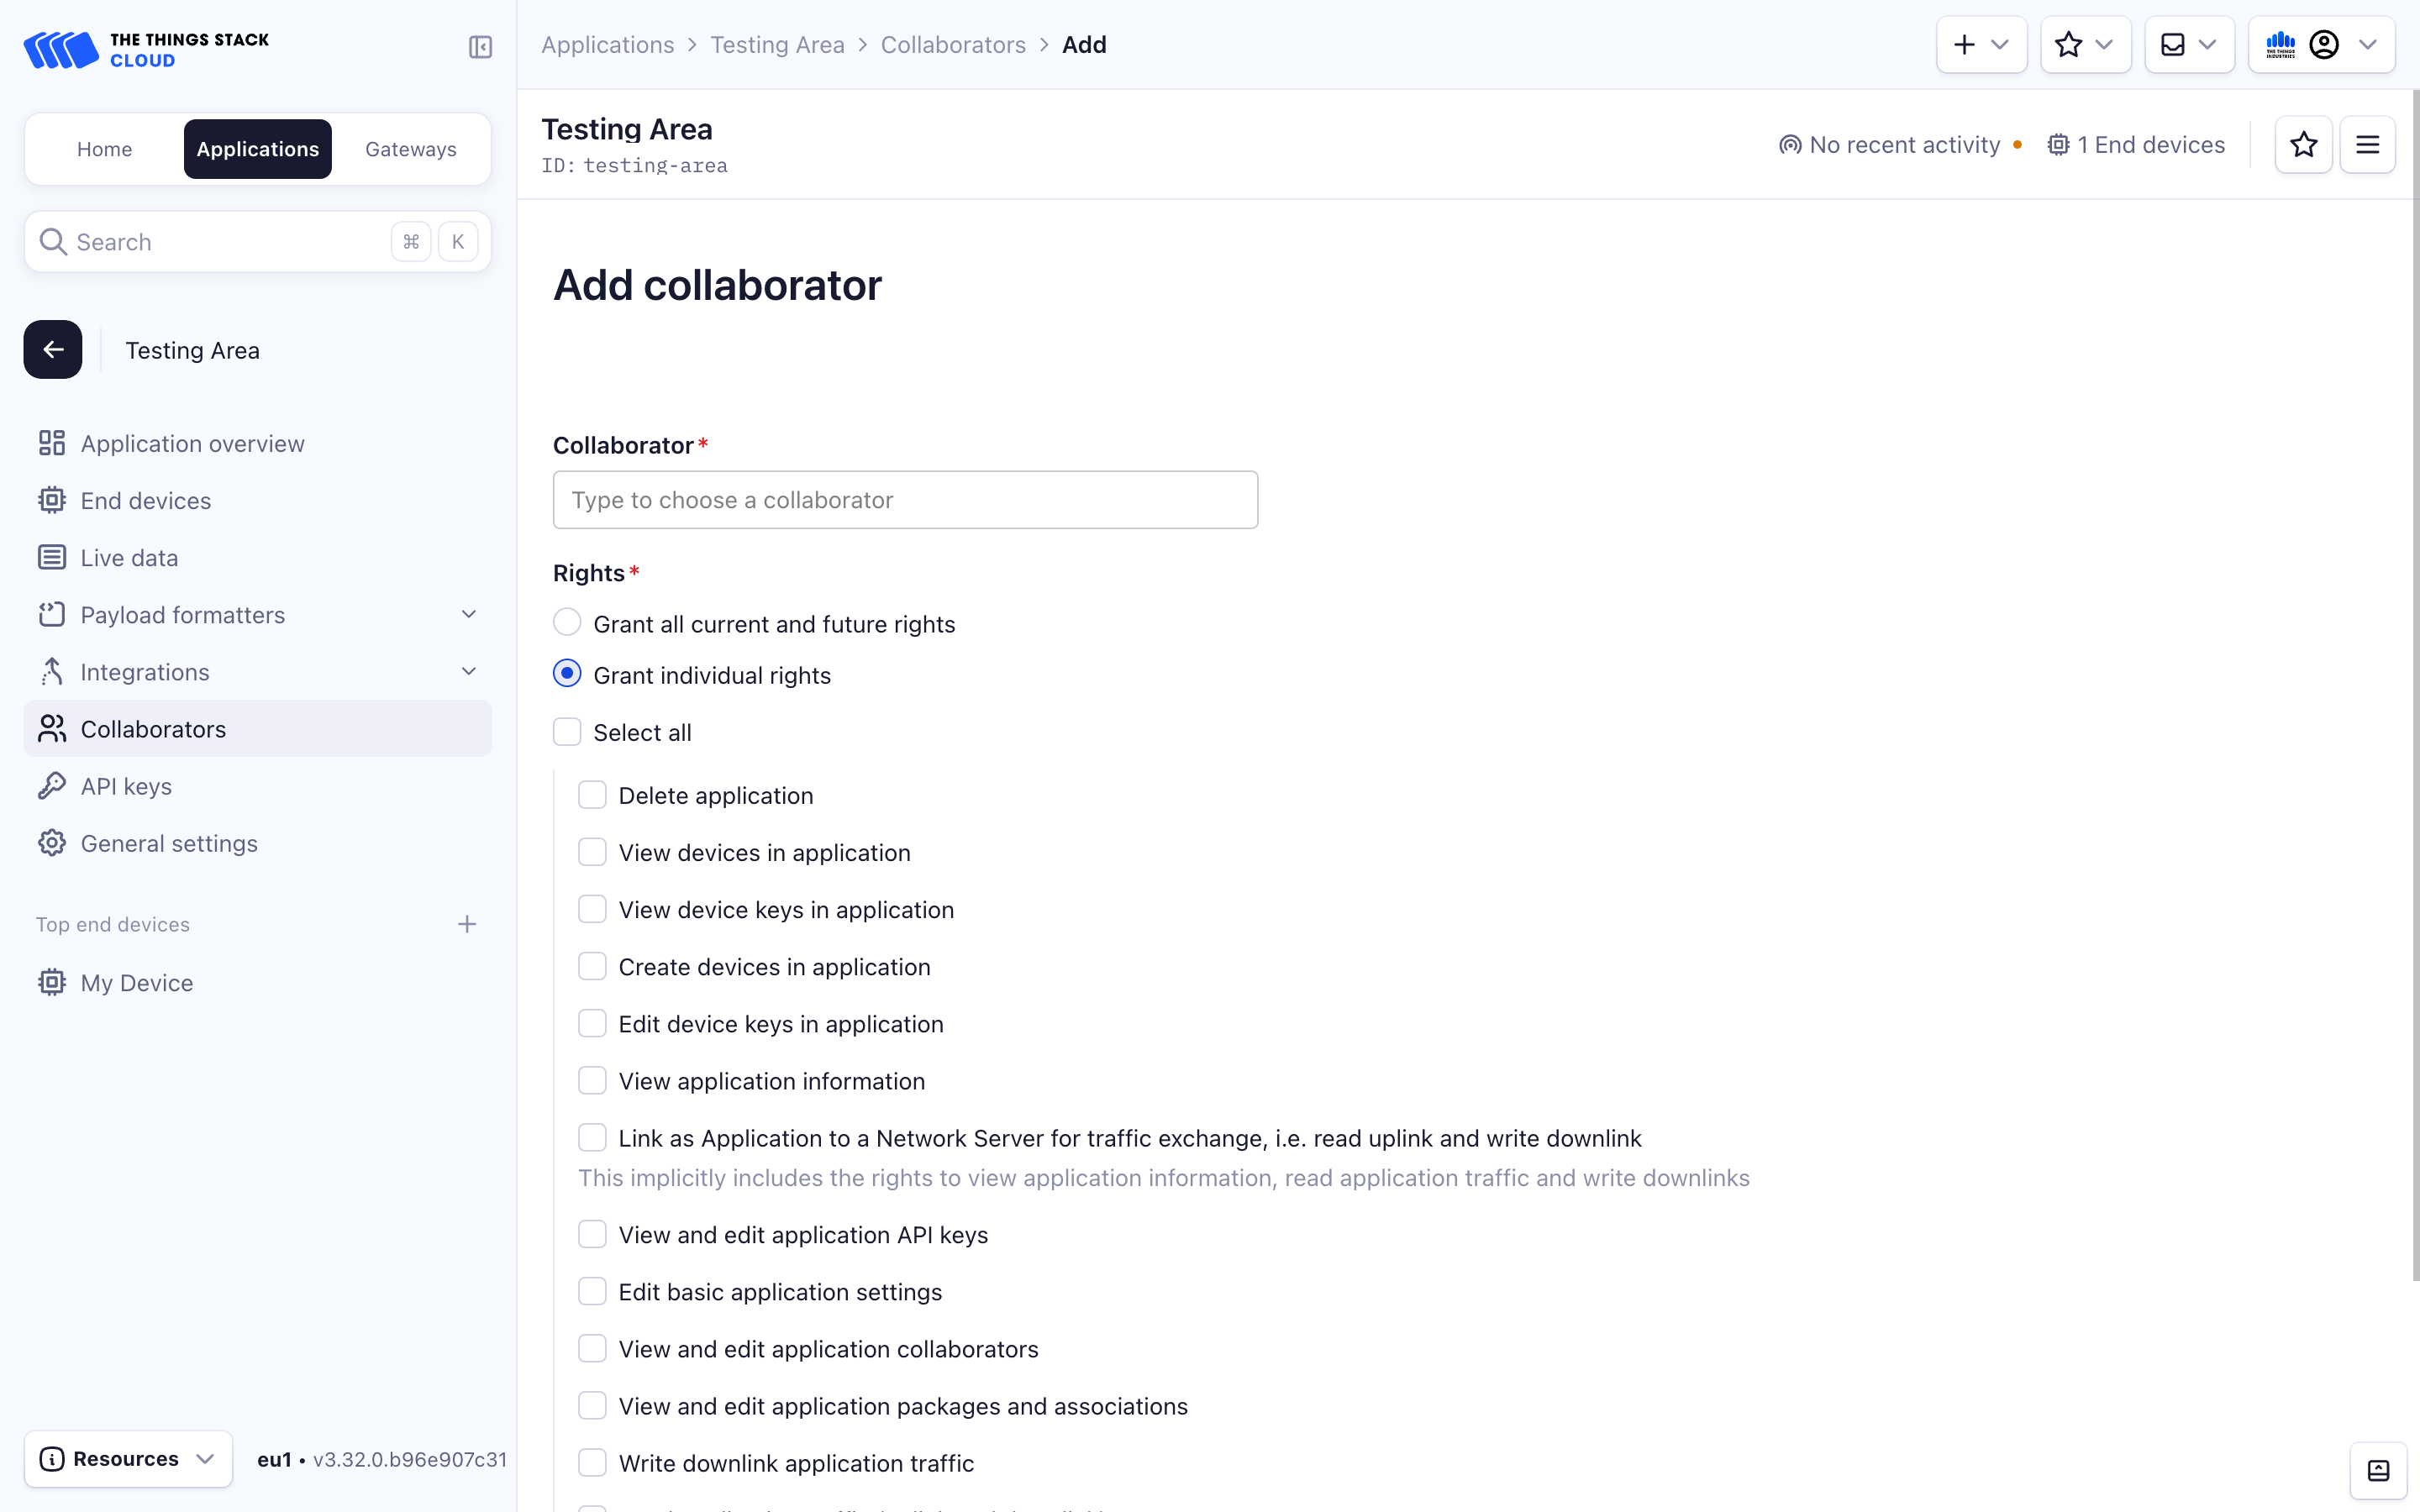Click the panel icon at bottom right corner
The image size is (2420, 1512).
coord(2378,1470)
